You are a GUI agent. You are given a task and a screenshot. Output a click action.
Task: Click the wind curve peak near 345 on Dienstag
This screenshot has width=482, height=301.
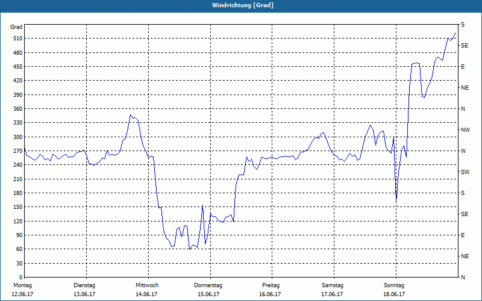click(x=130, y=115)
